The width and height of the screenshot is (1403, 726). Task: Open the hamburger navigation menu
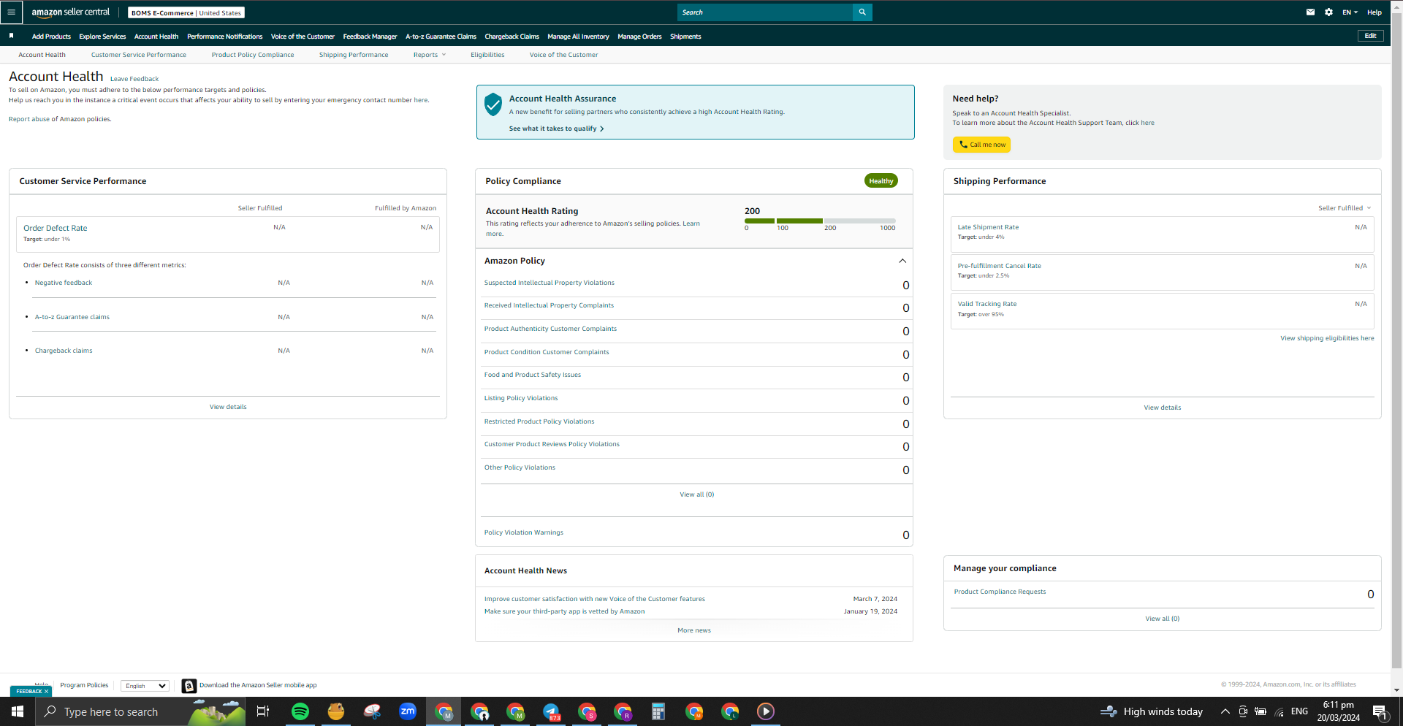point(11,12)
